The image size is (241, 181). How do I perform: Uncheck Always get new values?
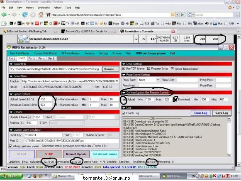(x=11, y=146)
